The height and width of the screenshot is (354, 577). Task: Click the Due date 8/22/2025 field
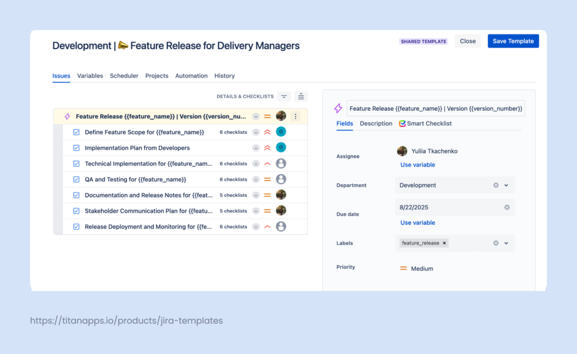[x=455, y=207]
